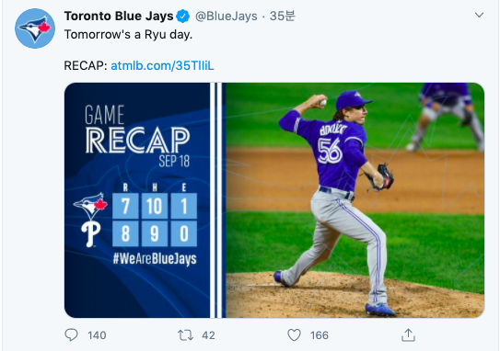Open the atmlb.com/35TIliL recap link
This screenshot has width=500, height=351.
click(x=162, y=65)
